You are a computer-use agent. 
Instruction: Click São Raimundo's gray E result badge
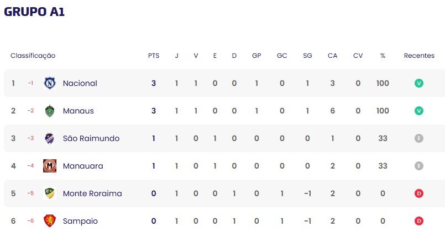(x=419, y=138)
